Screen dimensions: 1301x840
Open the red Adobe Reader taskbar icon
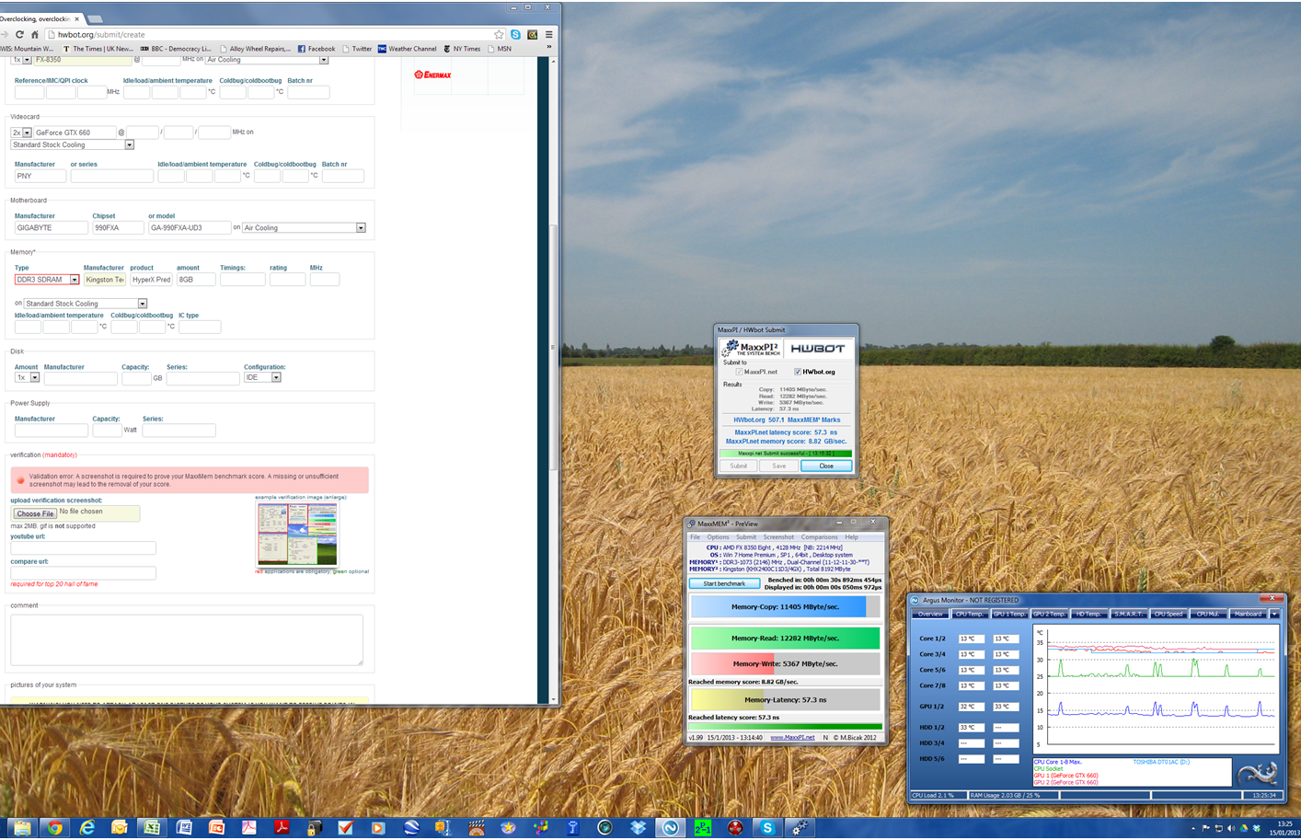[282, 827]
